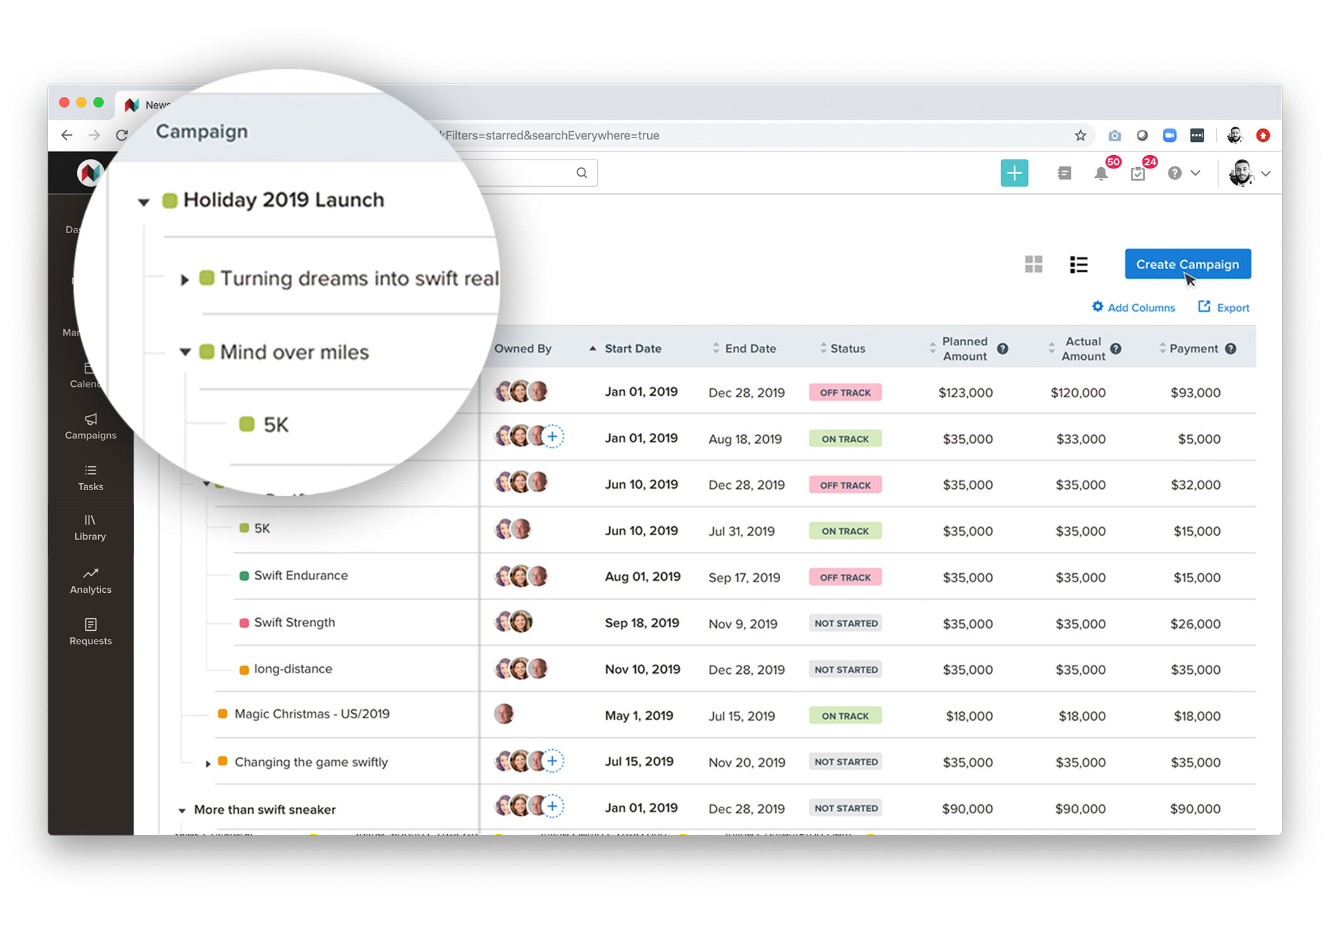The image size is (1330, 950).
Task: Expand Turning dreams into swift row
Action: point(184,279)
